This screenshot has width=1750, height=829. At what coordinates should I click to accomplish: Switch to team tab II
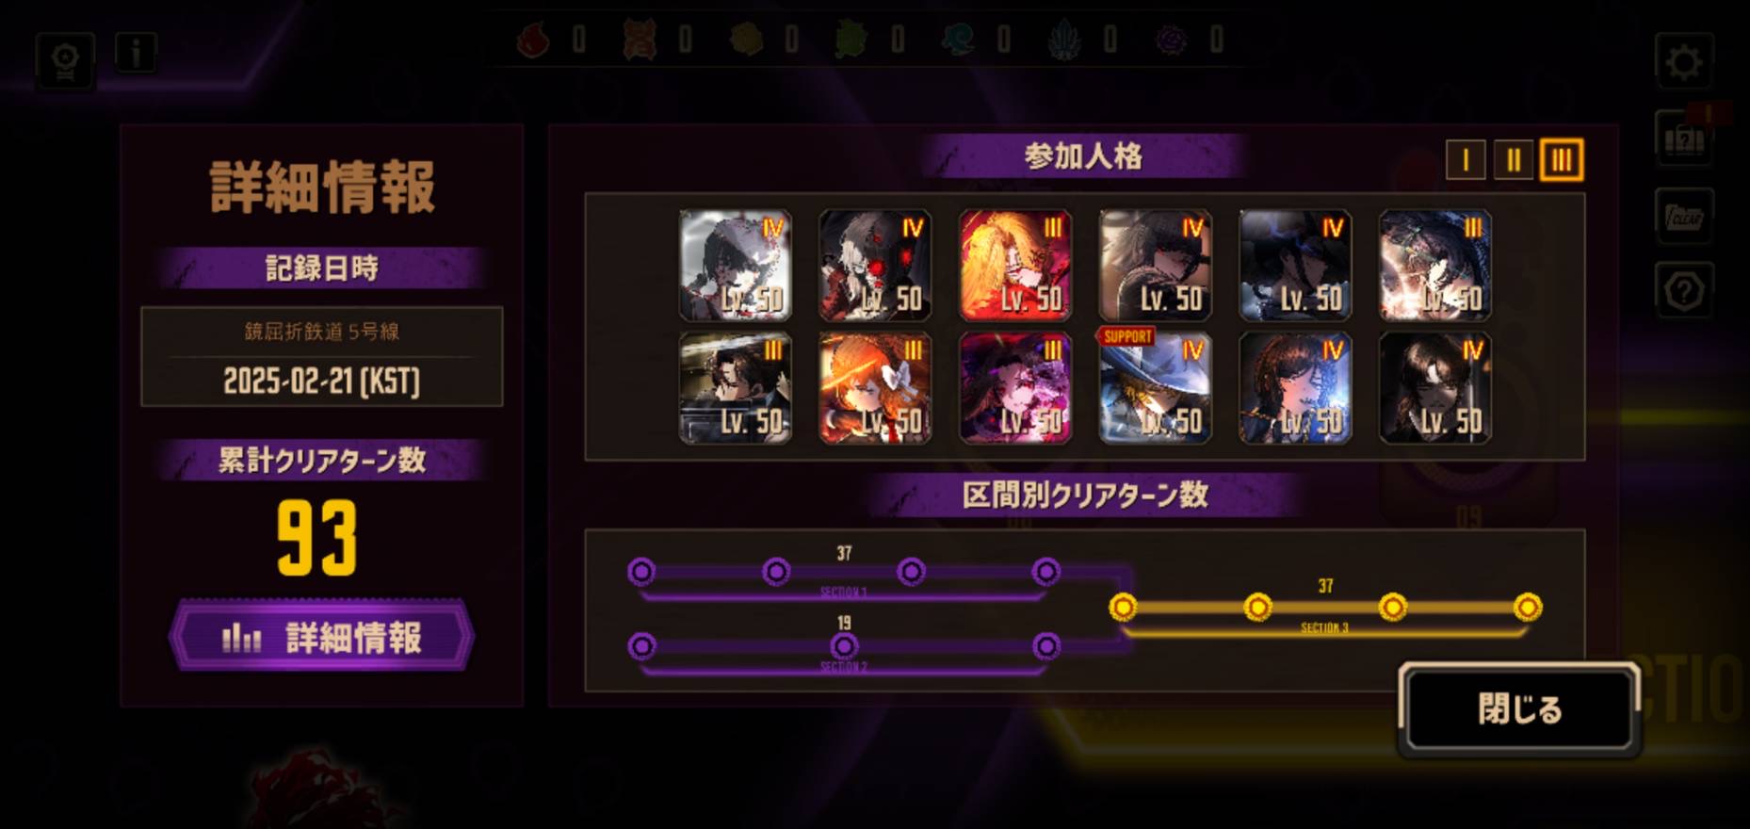[1514, 160]
